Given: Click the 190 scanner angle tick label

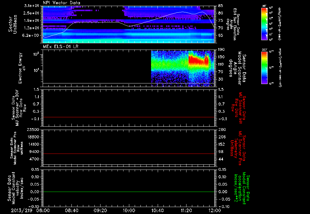Looking at the screenshot, I should [221, 50].
